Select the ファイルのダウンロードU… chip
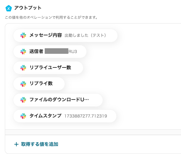The image size is (181, 154). pyautogui.click(x=58, y=100)
